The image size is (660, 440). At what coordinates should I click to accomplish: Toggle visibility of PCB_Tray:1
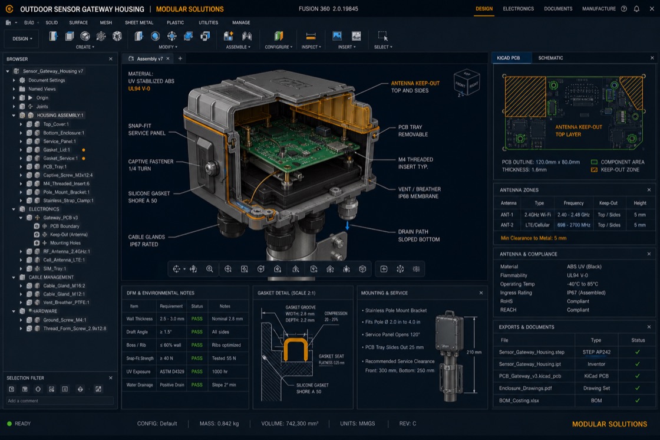click(x=29, y=166)
